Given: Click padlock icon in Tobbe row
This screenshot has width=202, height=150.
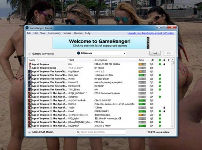Looking at the screenshot, I should 164,108.
